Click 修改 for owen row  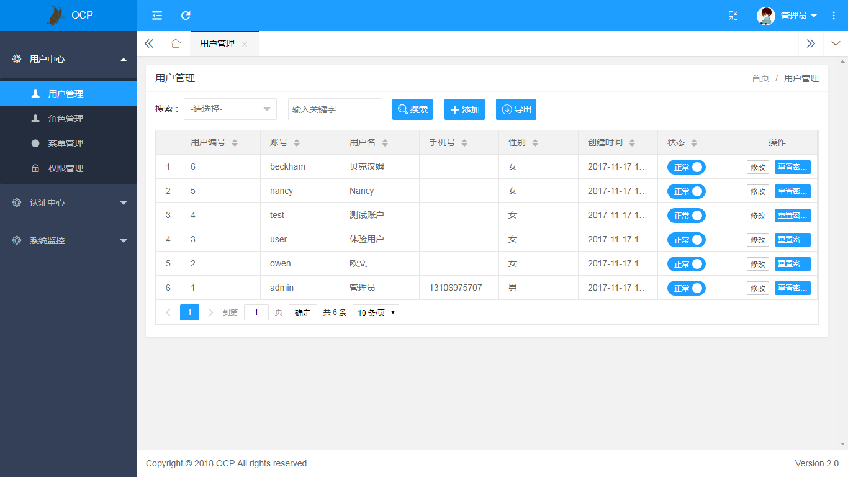(758, 264)
